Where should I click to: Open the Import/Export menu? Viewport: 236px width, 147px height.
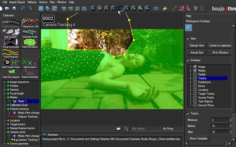[x=17, y=2]
